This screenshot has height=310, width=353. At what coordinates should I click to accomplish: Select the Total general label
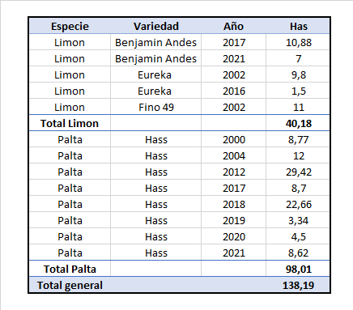70,285
